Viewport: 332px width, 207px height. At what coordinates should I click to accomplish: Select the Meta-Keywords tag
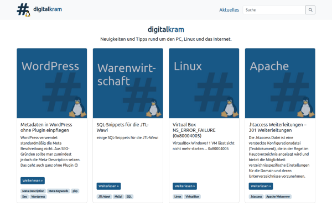point(58,191)
